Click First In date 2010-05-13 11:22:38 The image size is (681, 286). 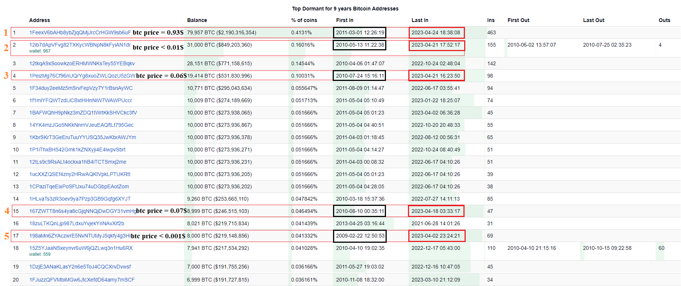tap(360, 45)
